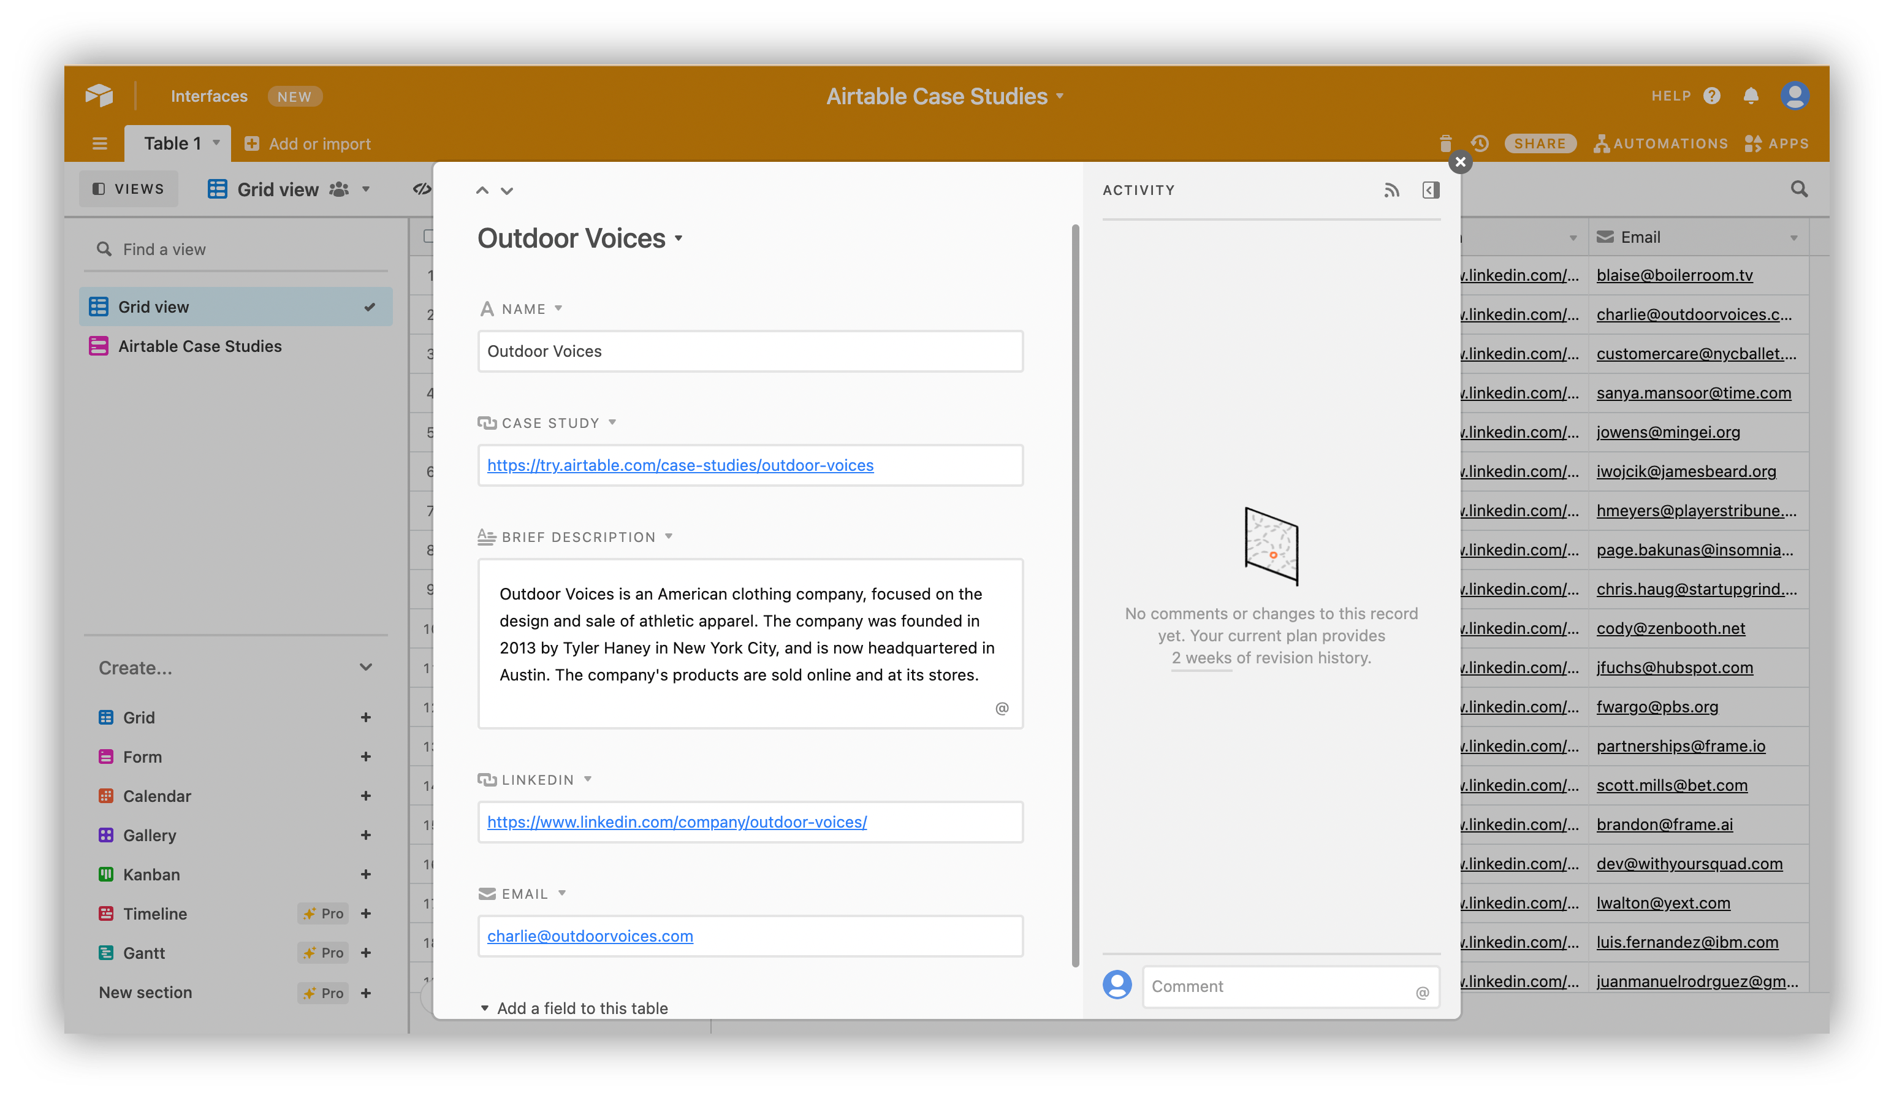The width and height of the screenshot is (1894, 1098).
Task: Click the NEW badge next to Interfaces
Action: click(x=295, y=96)
